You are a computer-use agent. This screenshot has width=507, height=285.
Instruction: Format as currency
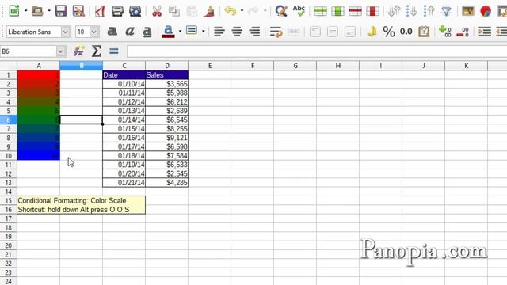coord(372,32)
